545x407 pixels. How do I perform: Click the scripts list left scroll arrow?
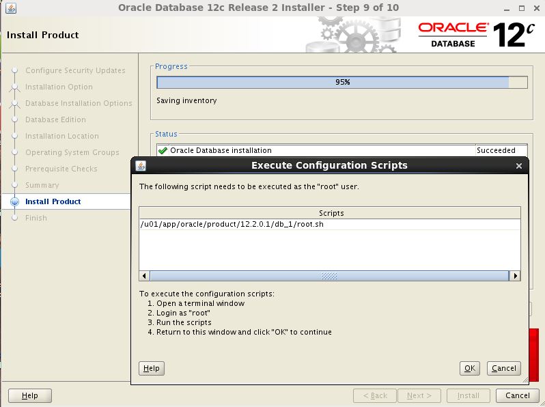click(144, 276)
